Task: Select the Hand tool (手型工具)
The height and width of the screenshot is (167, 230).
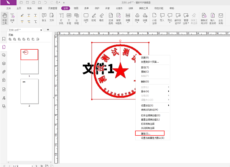Action: pos(5,18)
